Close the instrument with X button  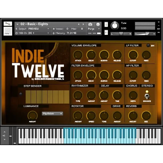click(159, 22)
